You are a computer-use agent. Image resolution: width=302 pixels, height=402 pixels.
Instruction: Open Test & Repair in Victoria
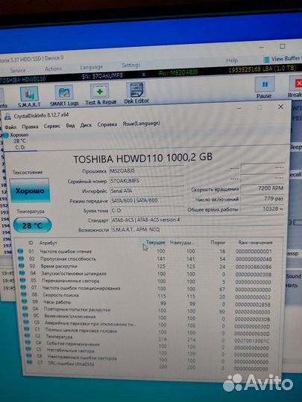101,95
